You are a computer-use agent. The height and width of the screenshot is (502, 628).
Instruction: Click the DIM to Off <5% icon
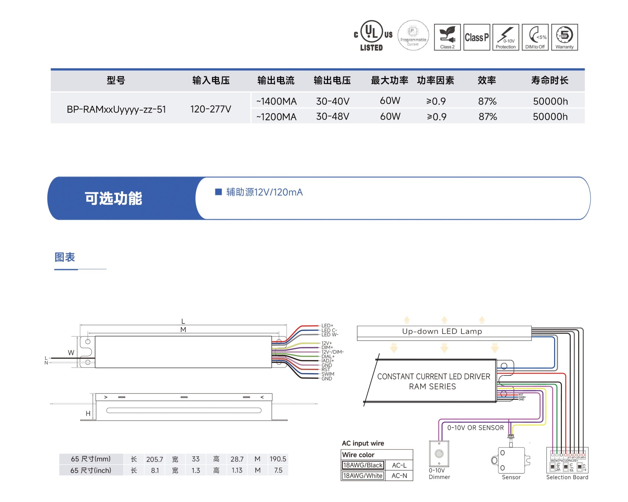click(x=535, y=37)
